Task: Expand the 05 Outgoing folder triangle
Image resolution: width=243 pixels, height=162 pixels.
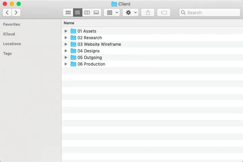Action: point(66,58)
